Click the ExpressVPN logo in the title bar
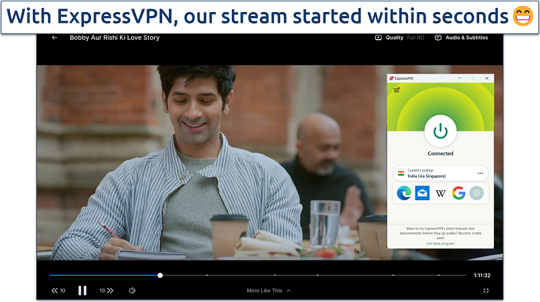This screenshot has height=302, width=540. [391, 78]
